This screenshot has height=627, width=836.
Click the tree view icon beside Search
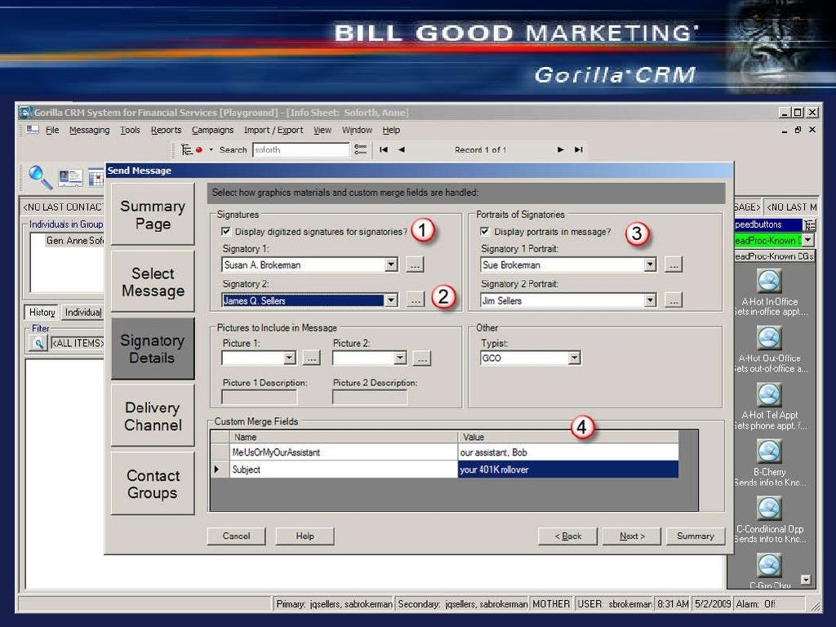point(186,150)
